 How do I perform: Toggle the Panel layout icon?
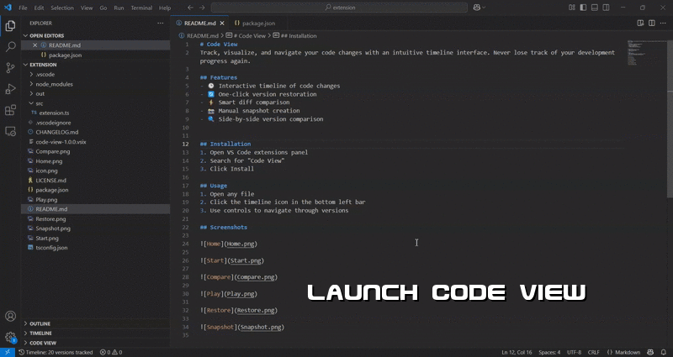pyautogui.click(x=595, y=8)
